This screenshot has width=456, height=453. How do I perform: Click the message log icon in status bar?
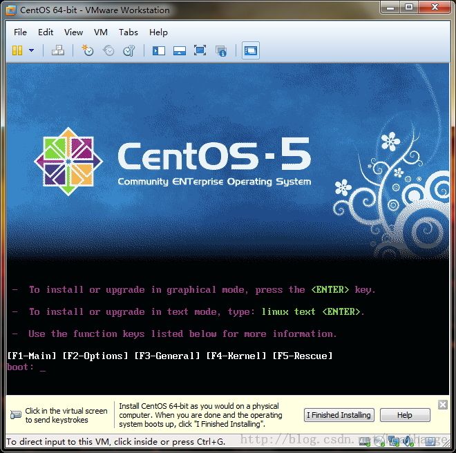[430, 442]
